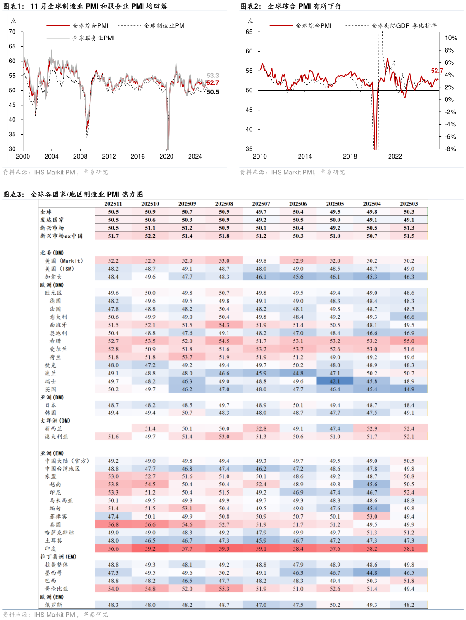Click the '西班牙' row label
466x620 pixels.
[58, 325]
